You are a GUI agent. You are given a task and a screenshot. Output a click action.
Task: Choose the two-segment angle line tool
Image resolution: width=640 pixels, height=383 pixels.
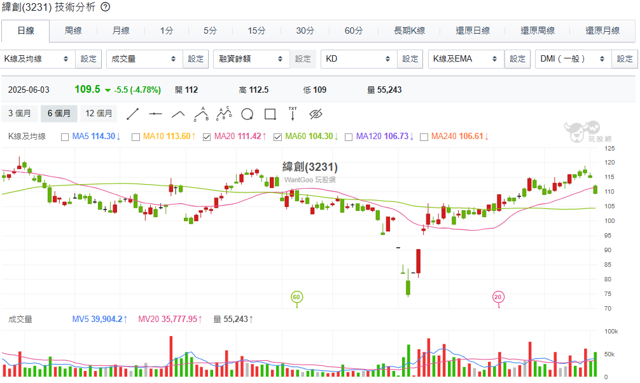click(179, 114)
